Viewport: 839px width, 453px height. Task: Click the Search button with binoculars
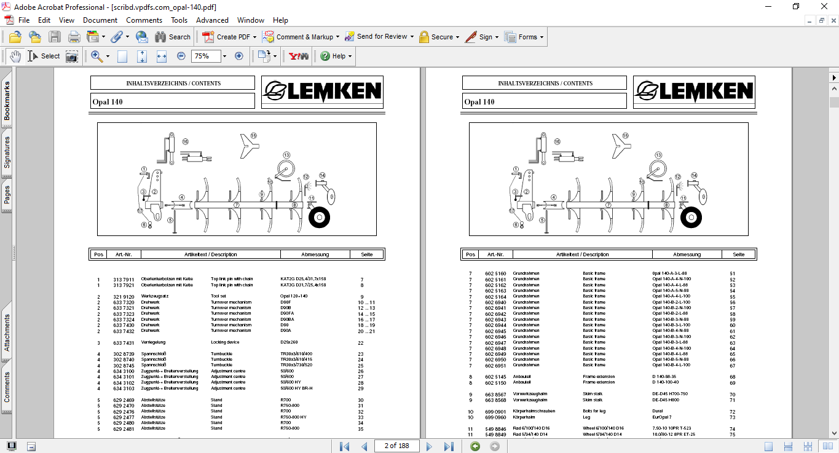(x=173, y=37)
